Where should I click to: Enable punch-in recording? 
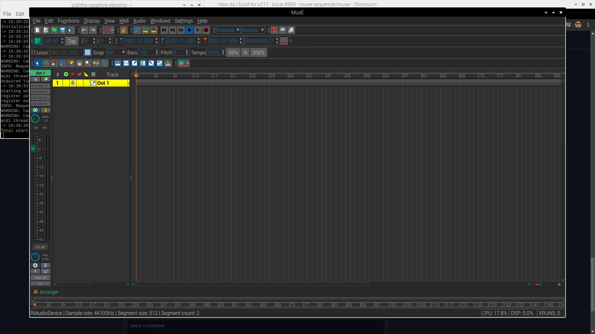point(145,30)
